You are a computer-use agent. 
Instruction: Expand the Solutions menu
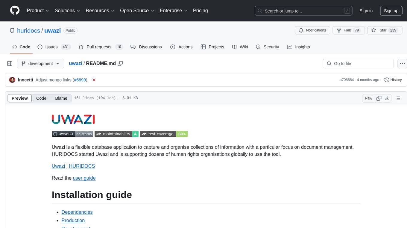pyautogui.click(x=67, y=10)
